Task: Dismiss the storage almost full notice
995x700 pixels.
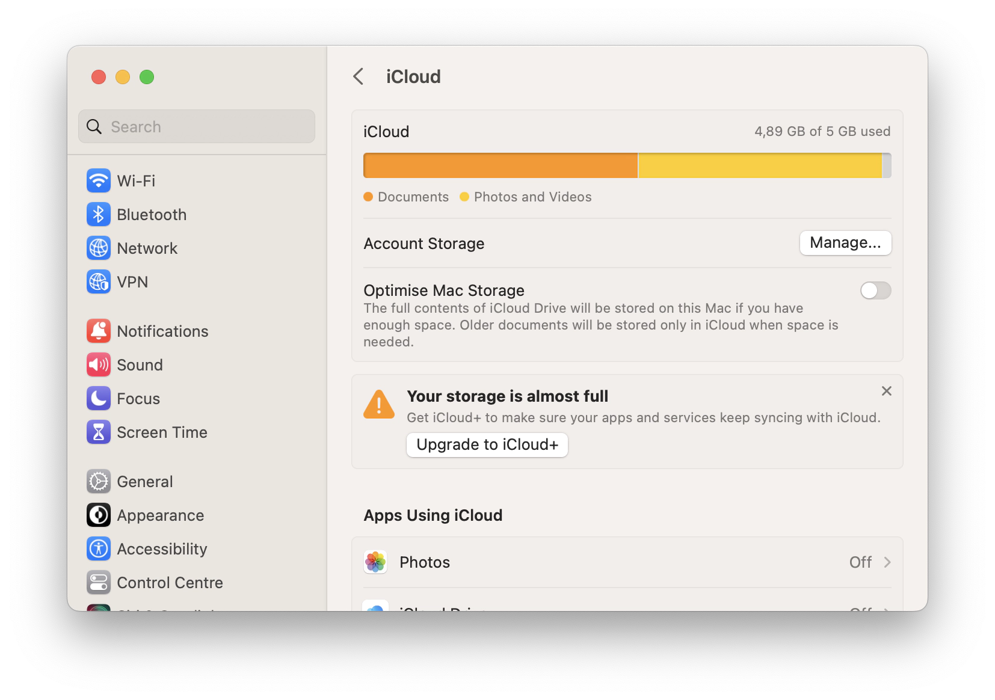Action: coord(887,391)
